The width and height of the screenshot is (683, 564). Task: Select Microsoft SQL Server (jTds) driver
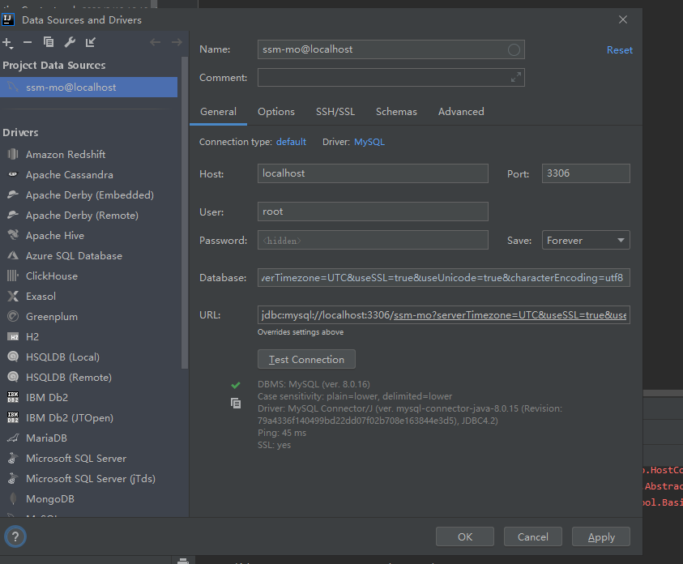point(91,478)
